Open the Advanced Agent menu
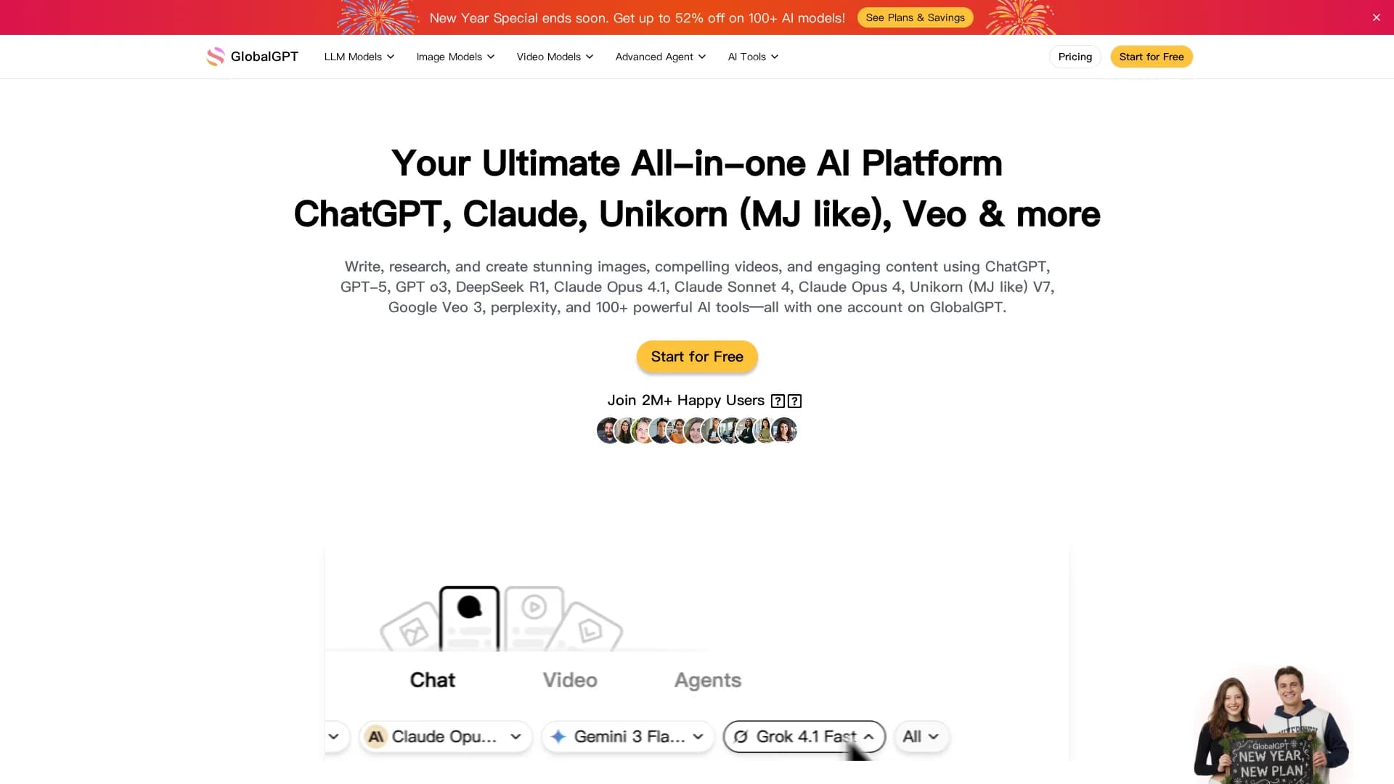 point(660,57)
